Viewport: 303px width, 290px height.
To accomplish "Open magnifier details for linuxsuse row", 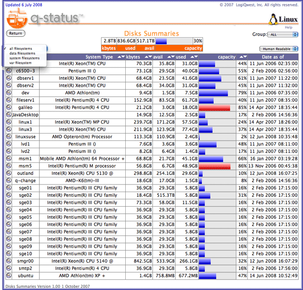I will [x=9, y=137].
